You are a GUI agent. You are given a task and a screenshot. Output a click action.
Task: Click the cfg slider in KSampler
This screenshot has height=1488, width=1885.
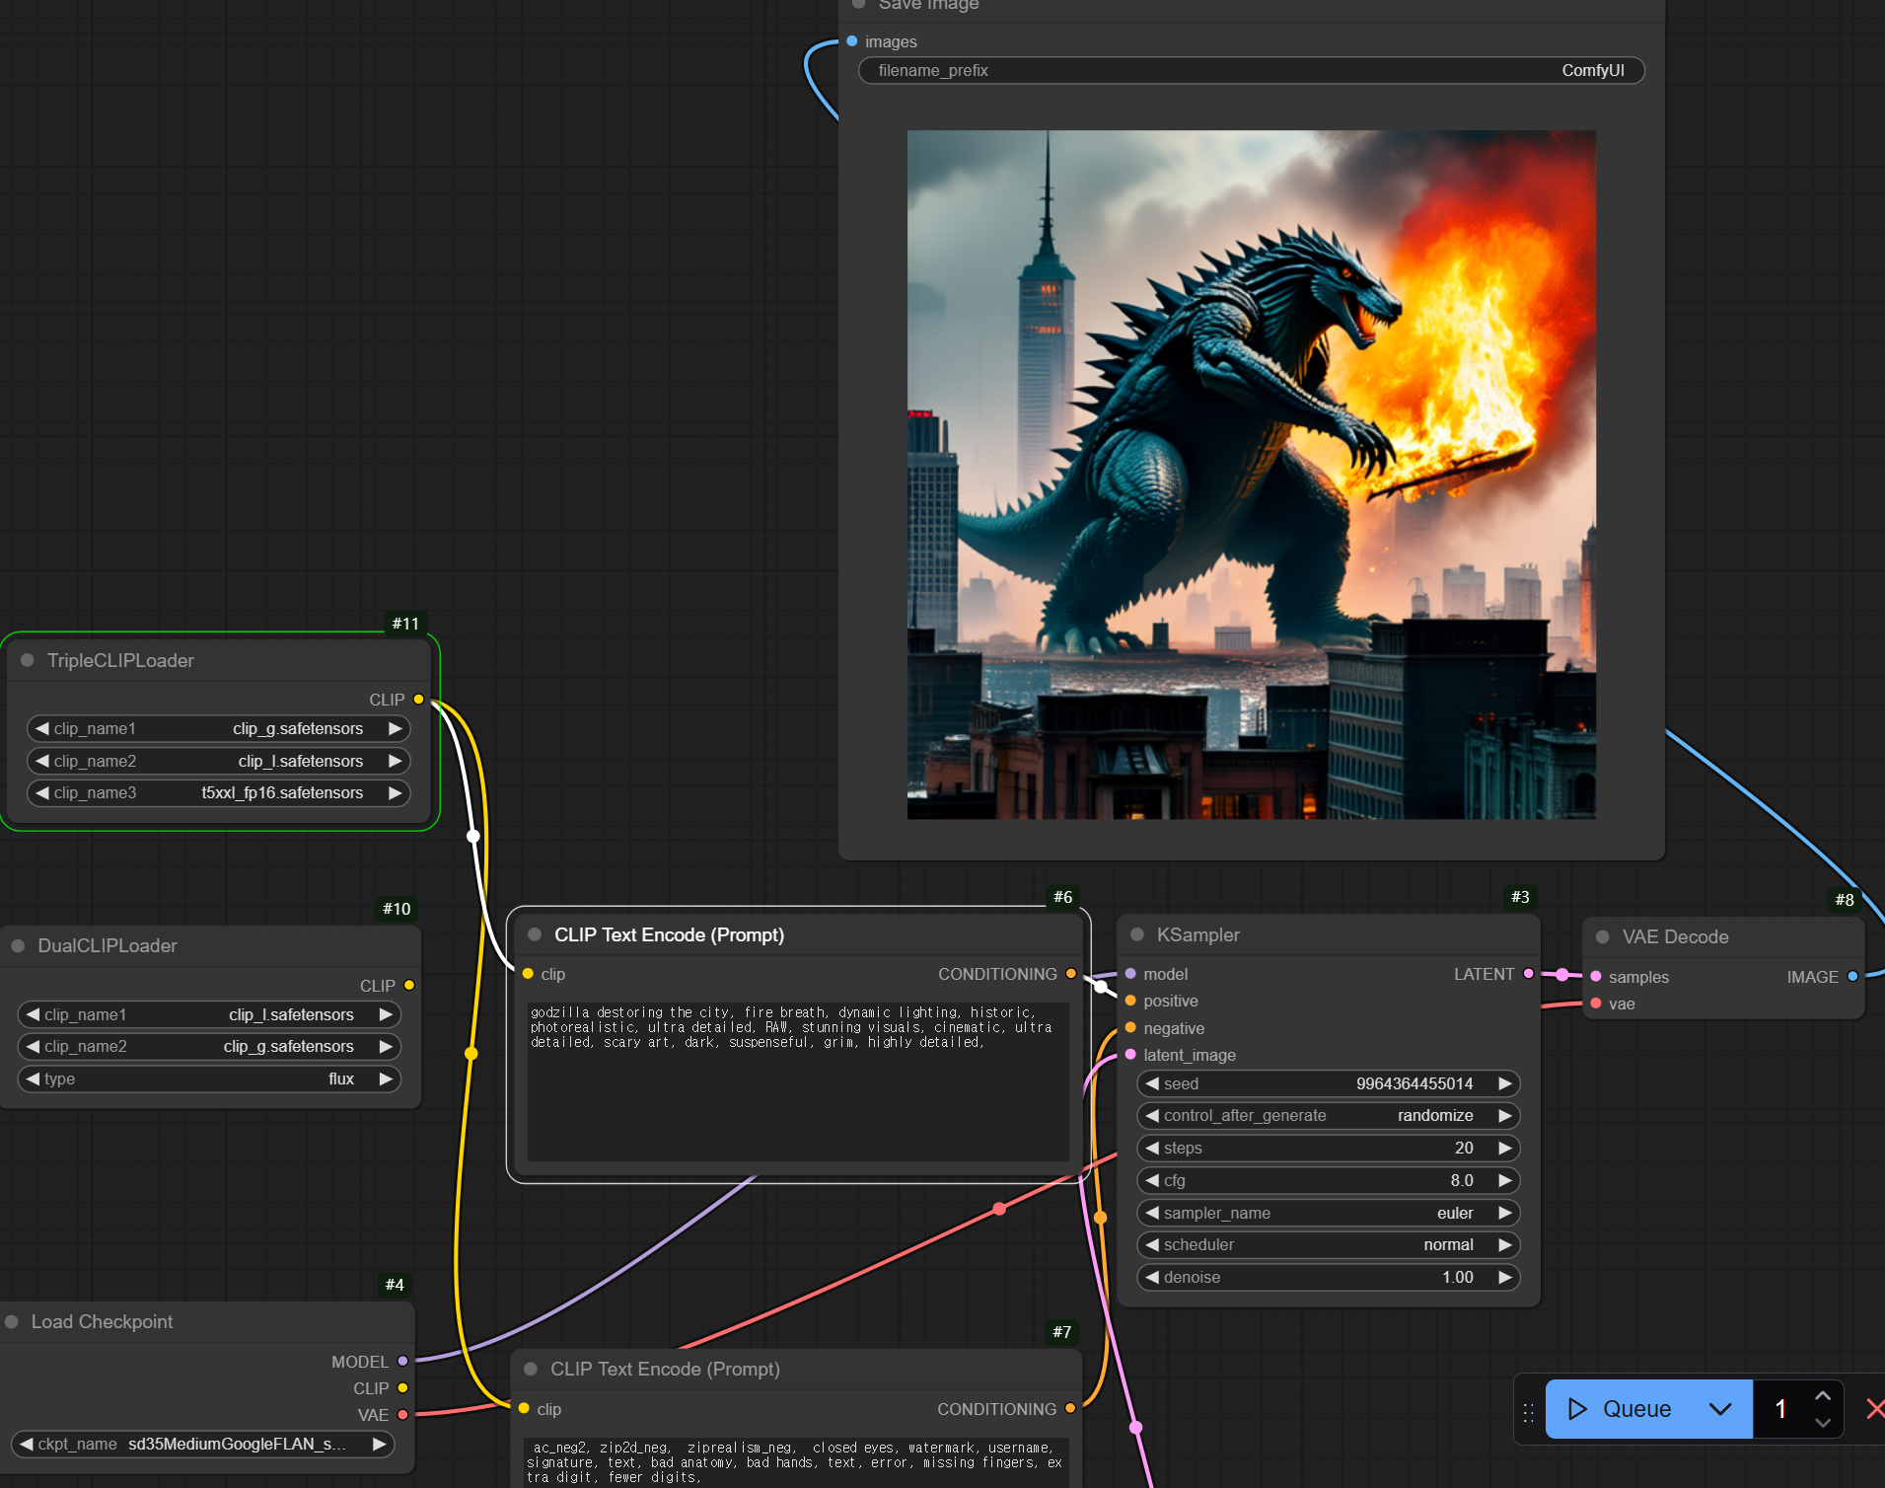1328,1180
